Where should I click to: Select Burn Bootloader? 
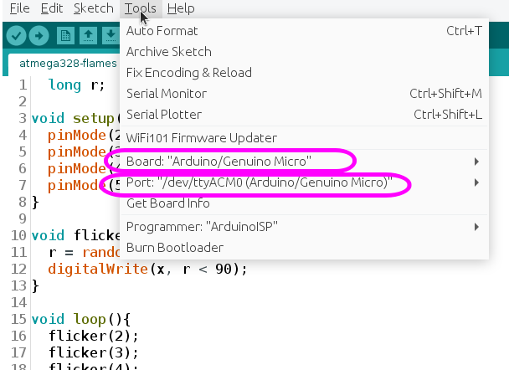tap(304, 248)
